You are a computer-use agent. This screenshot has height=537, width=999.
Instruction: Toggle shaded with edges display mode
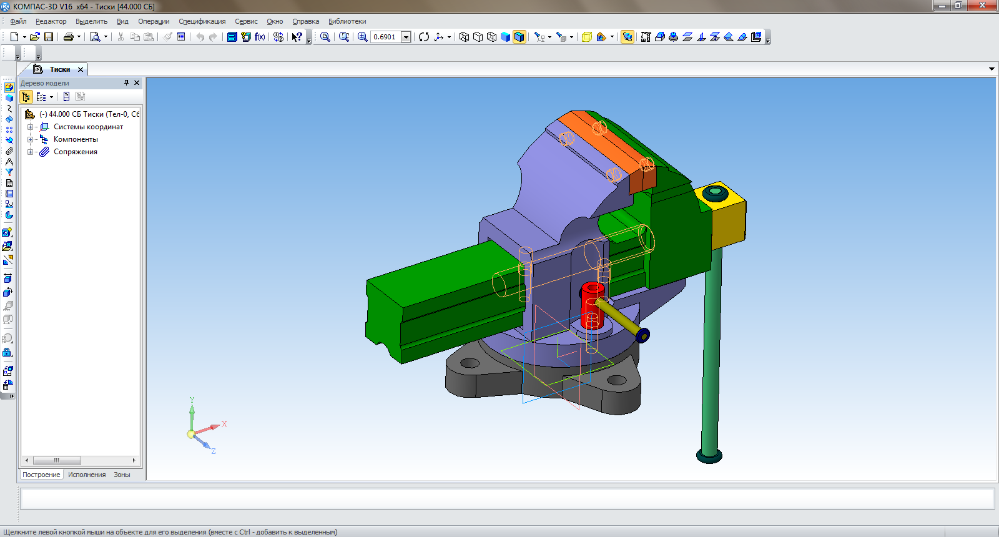point(519,37)
